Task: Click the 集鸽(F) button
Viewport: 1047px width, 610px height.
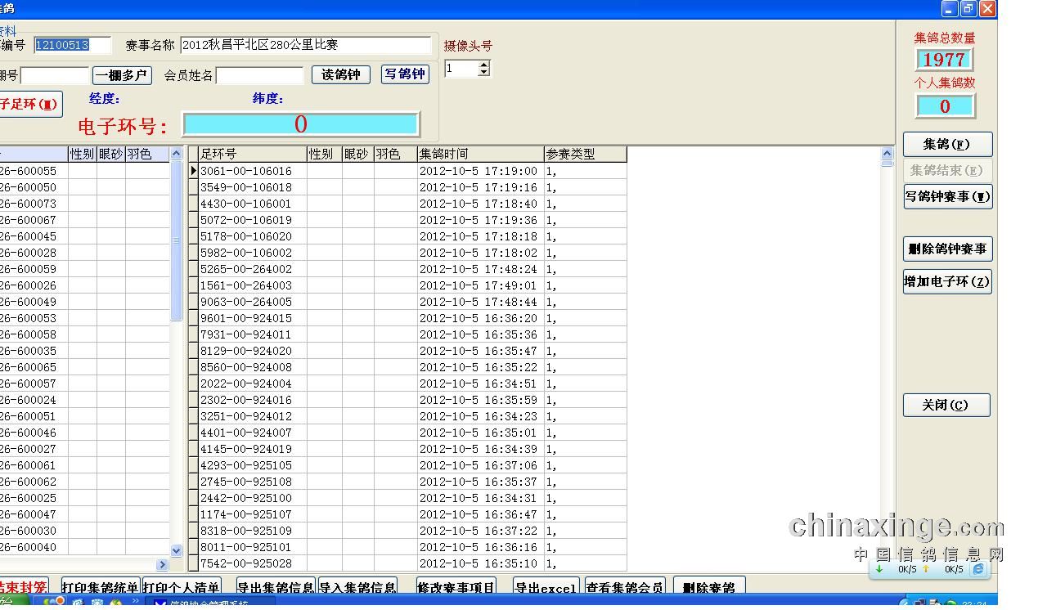Action: tap(947, 144)
